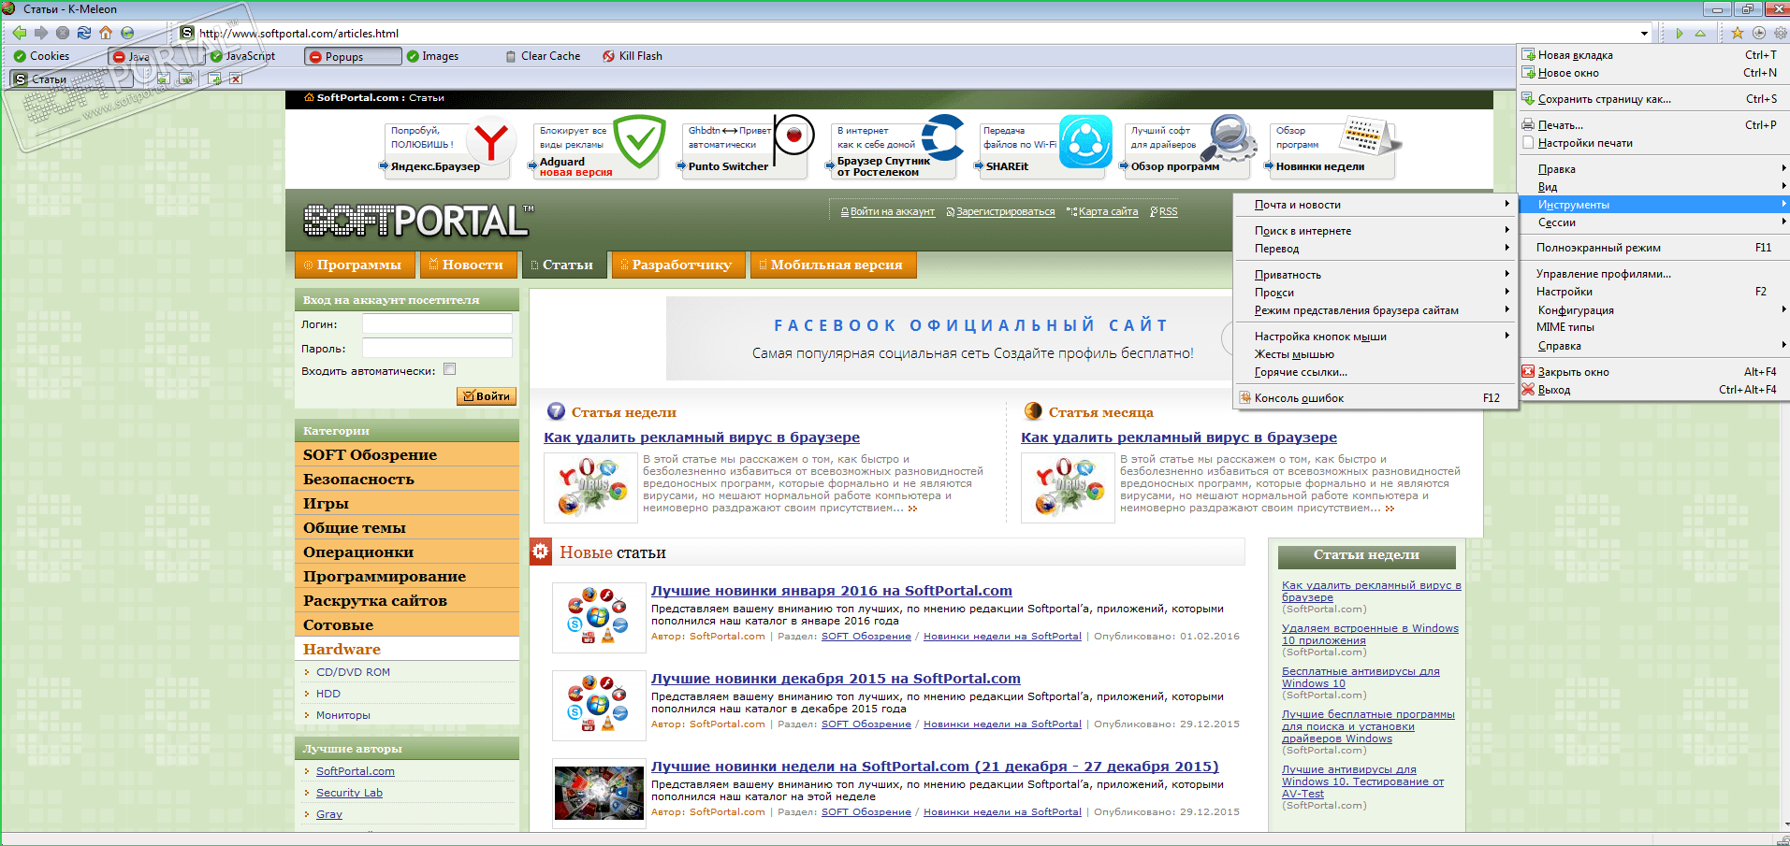Select 'Полноэкранный режим' menu entry
Viewport: 1790px width, 846px height.
(1653, 248)
